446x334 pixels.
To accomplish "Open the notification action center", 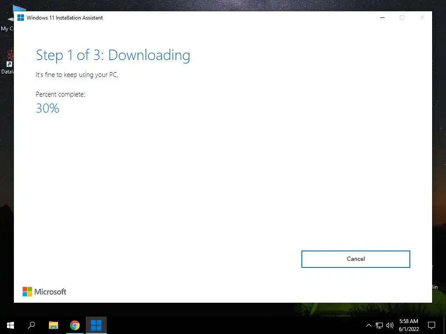I will pos(432,325).
